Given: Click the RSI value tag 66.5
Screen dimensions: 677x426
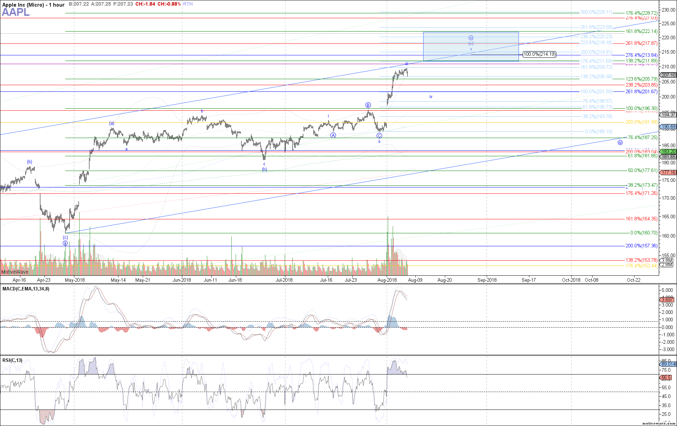Looking at the screenshot, I should [666, 378].
